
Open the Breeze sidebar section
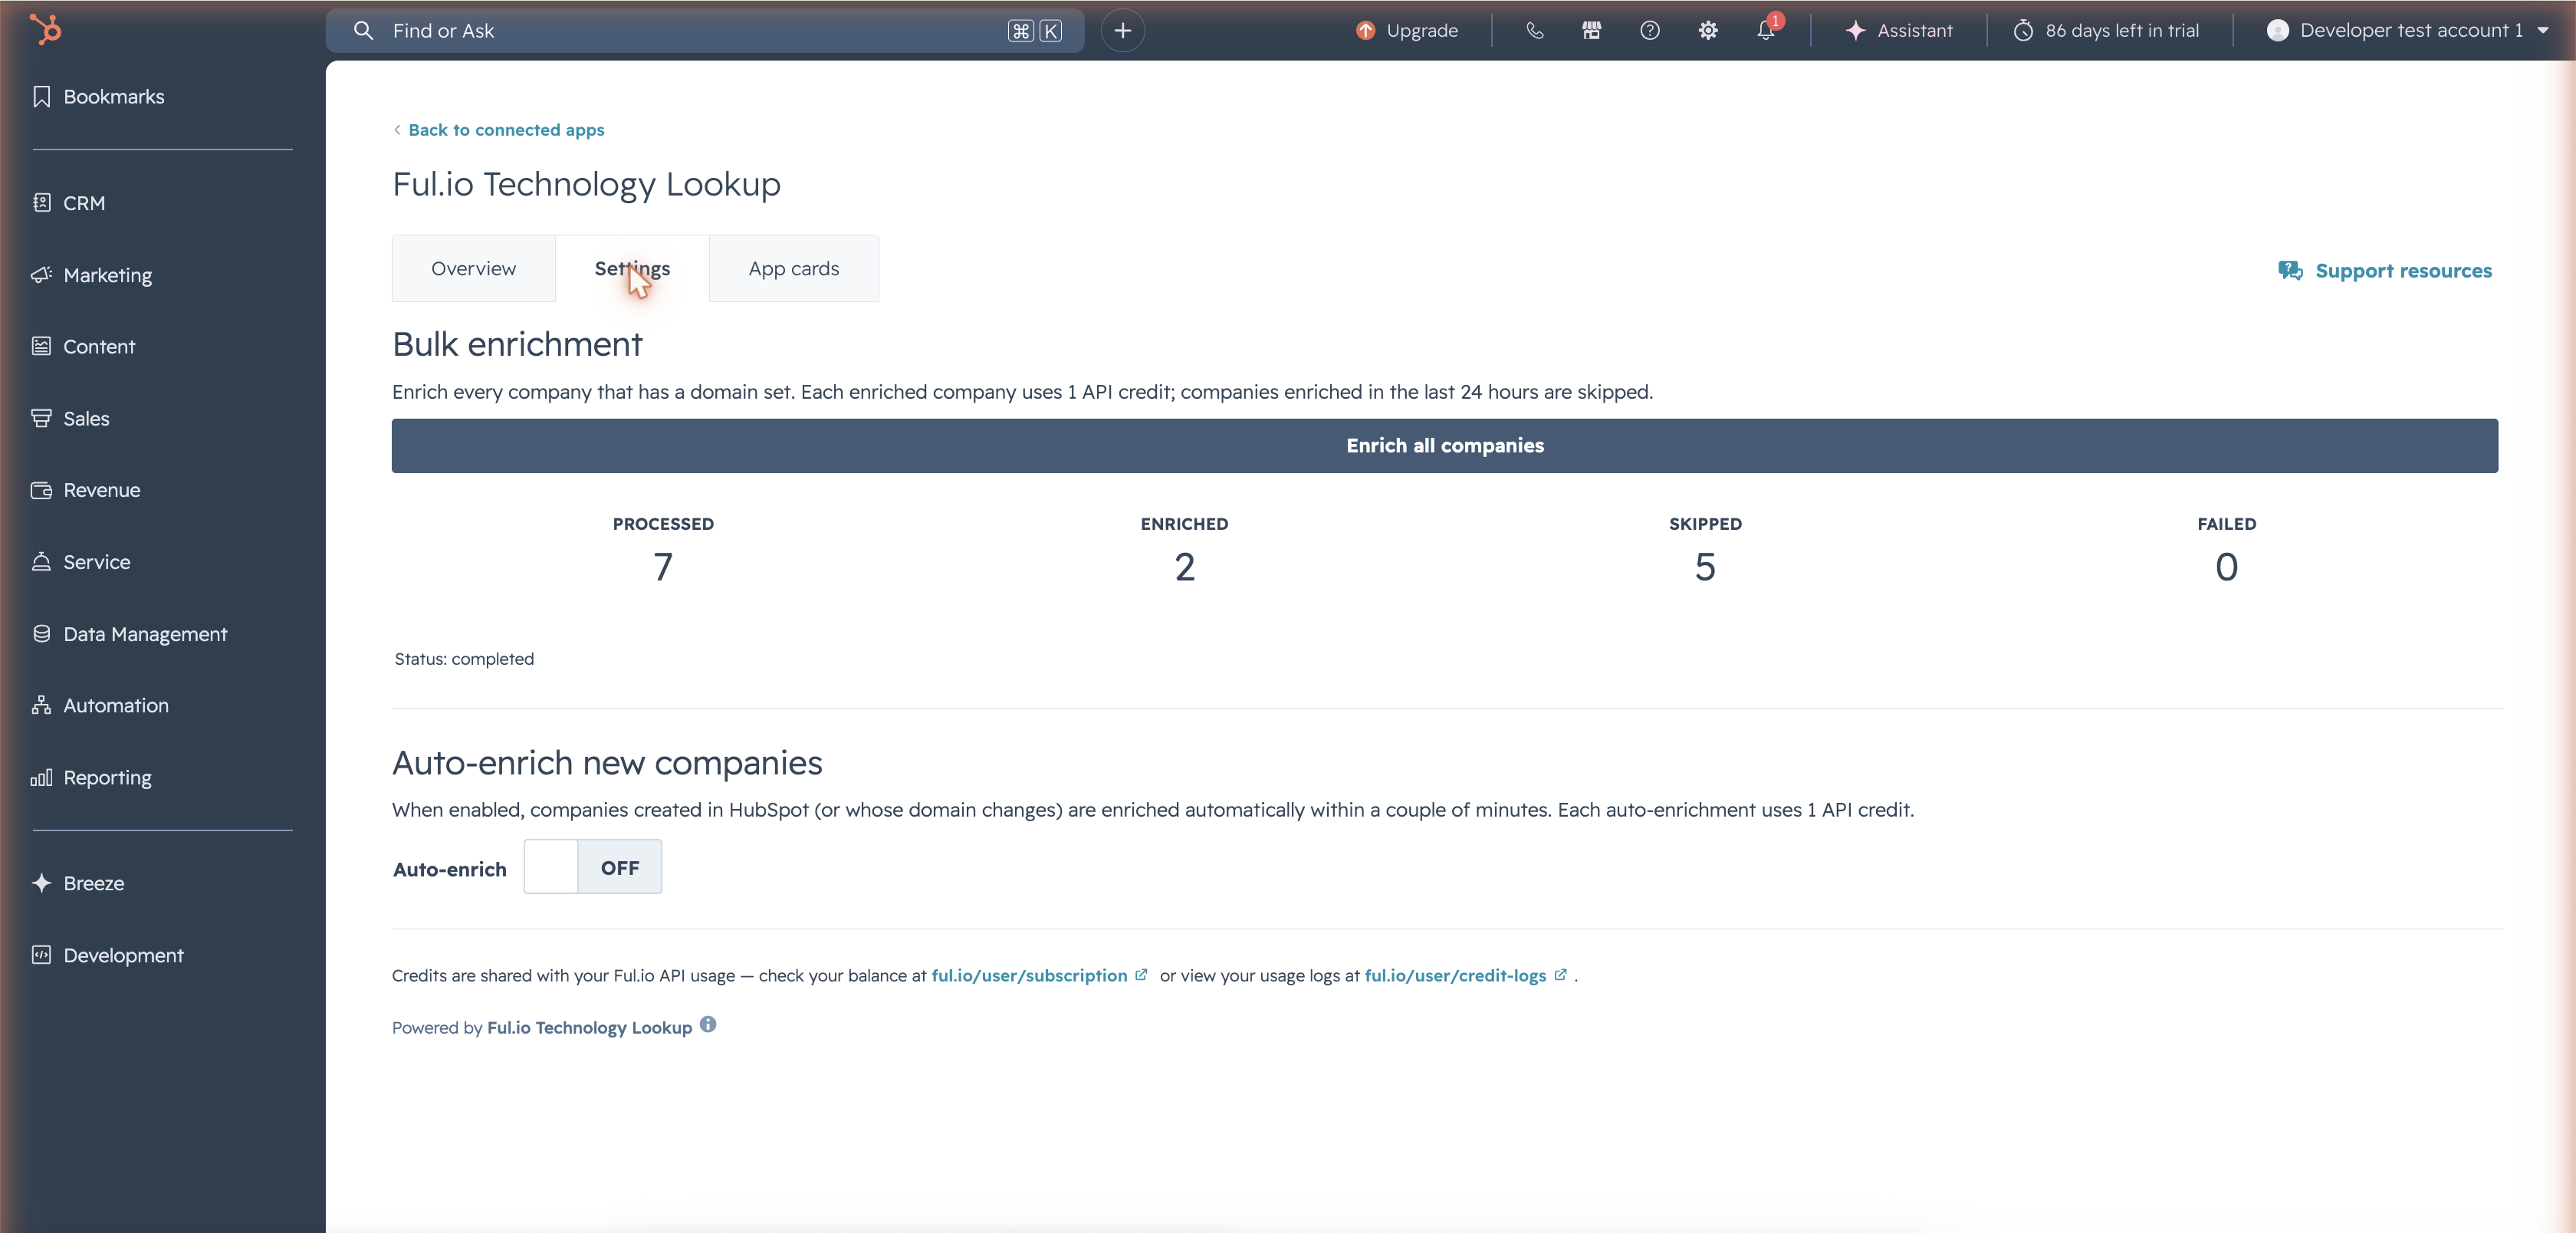78,883
